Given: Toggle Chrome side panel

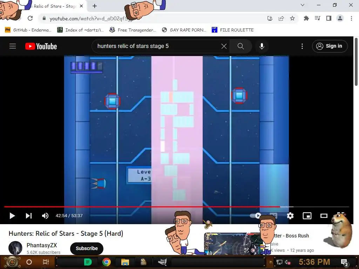Looking at the screenshot, I should [x=329, y=18].
